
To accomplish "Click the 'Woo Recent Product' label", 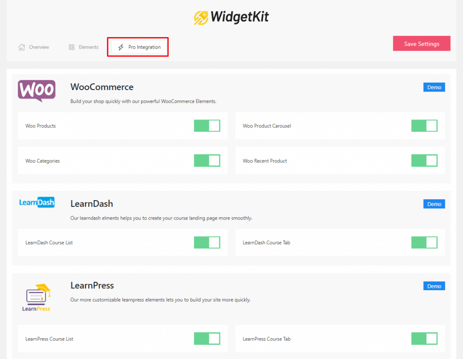I will (265, 161).
